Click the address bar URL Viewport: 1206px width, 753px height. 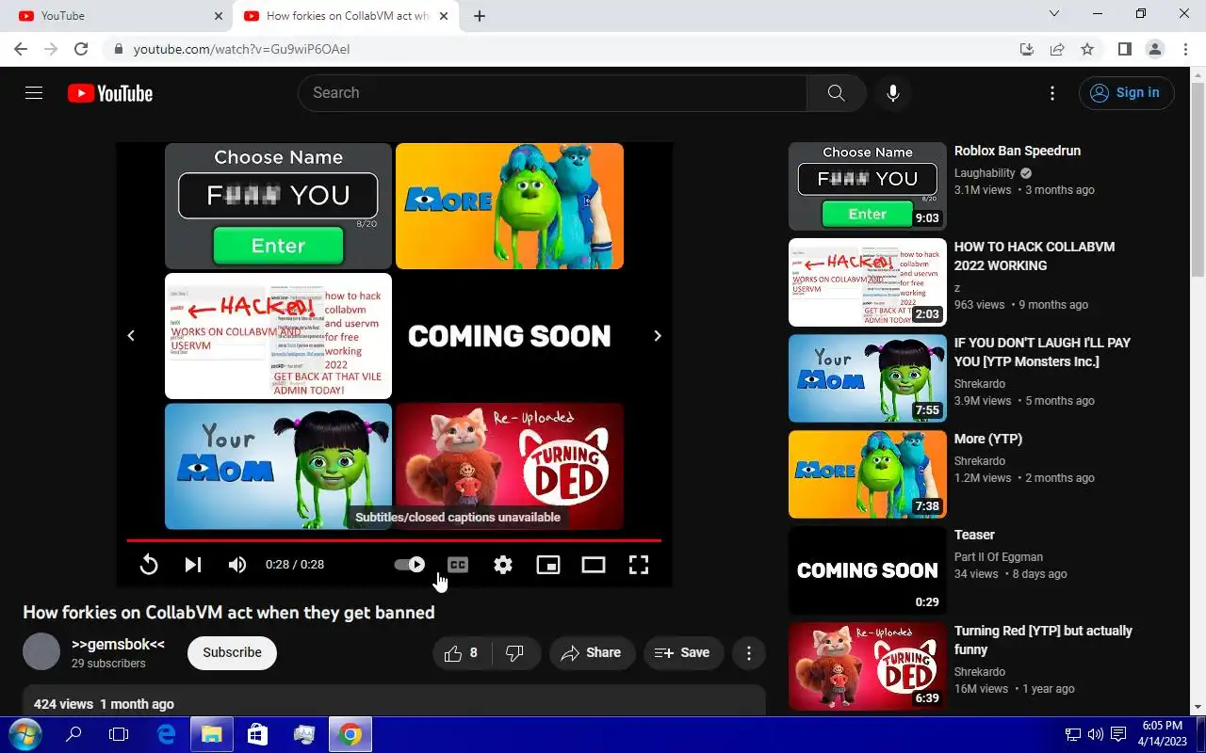[241, 49]
